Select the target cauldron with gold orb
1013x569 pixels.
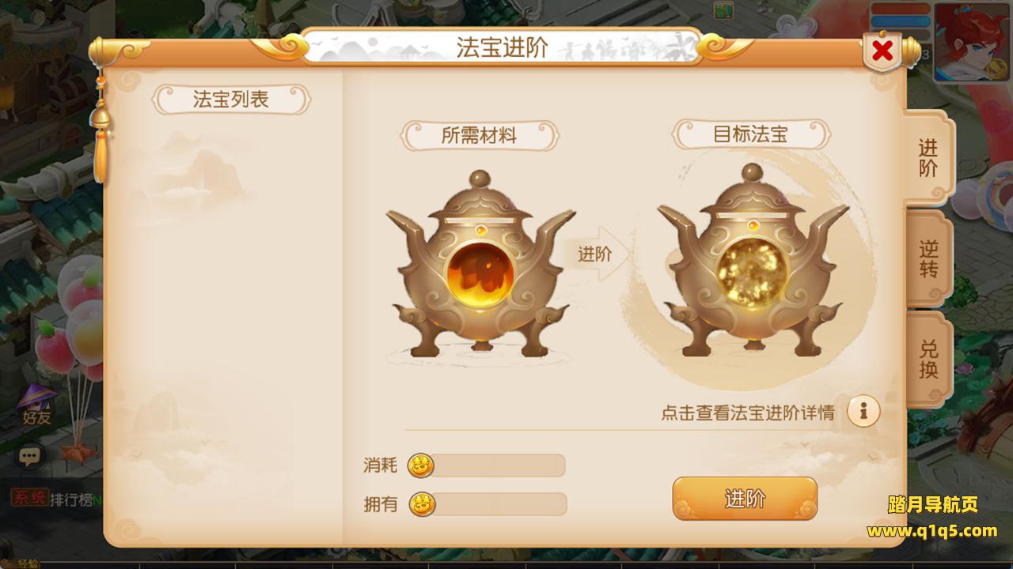pos(753,261)
